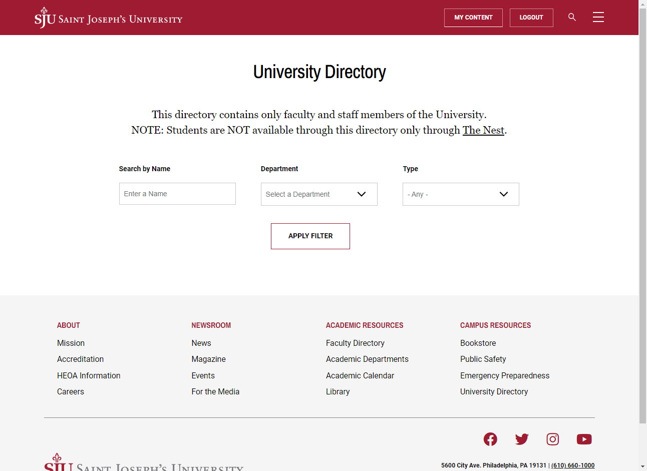Submit with the APPLY FILTER button
The height and width of the screenshot is (471, 647).
310,236
